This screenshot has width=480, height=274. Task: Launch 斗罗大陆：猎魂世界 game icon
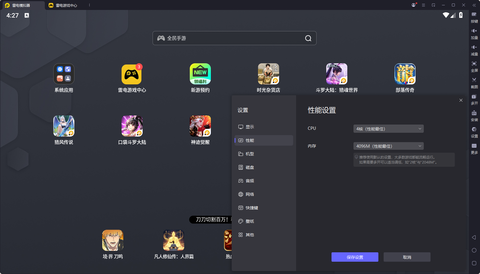pyautogui.click(x=337, y=74)
